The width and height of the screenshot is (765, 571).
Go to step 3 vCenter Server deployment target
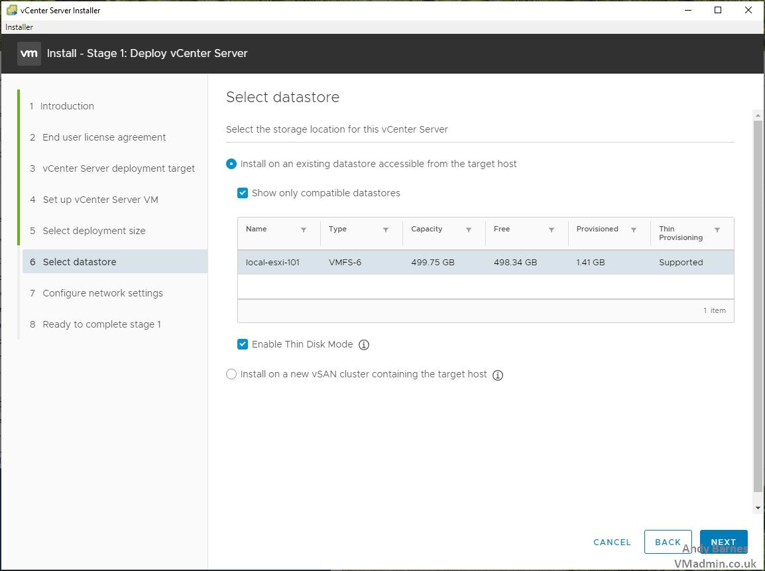[x=112, y=168]
